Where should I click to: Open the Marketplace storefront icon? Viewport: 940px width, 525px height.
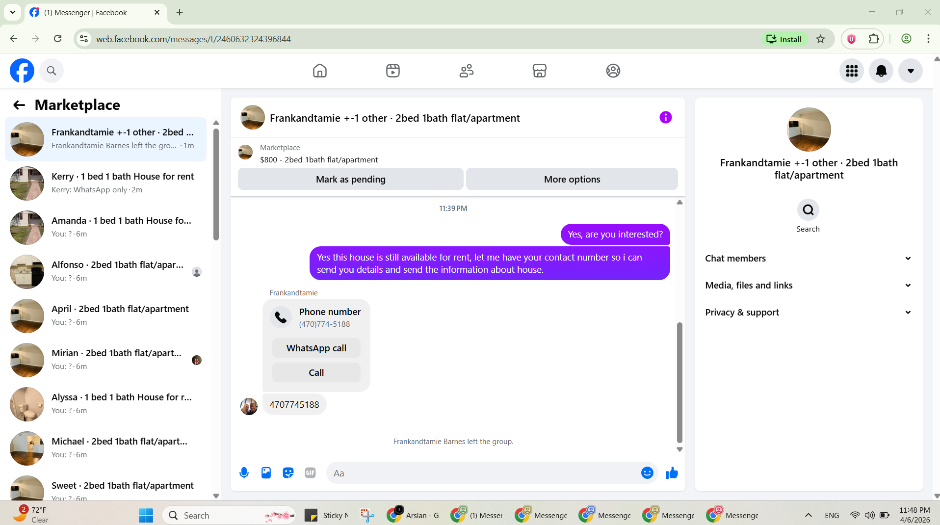[x=540, y=71]
